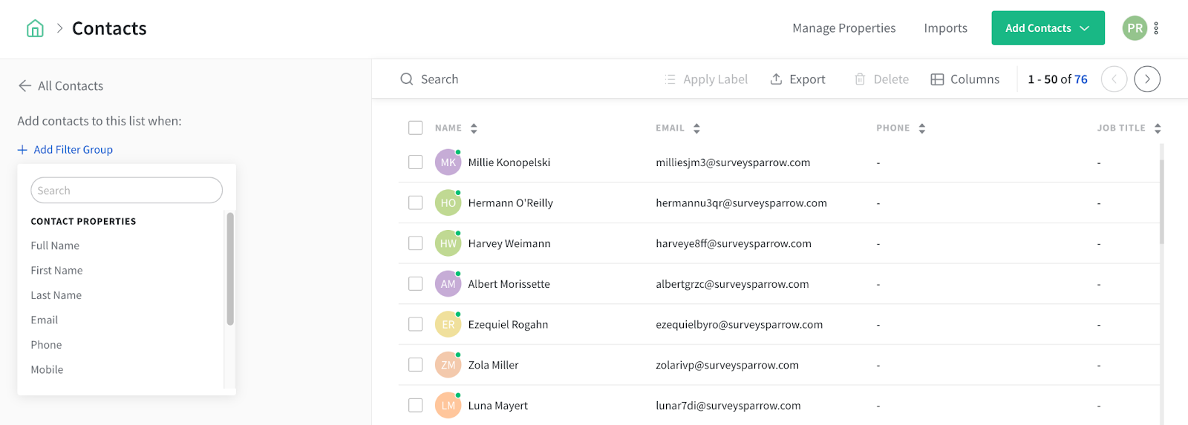Viewport: 1188px width, 425px height.
Task: Click email hermannu3qr@surveysparrow.com
Action: (741, 202)
